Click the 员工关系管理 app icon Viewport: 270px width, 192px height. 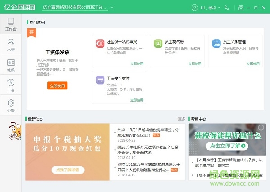[216, 44]
